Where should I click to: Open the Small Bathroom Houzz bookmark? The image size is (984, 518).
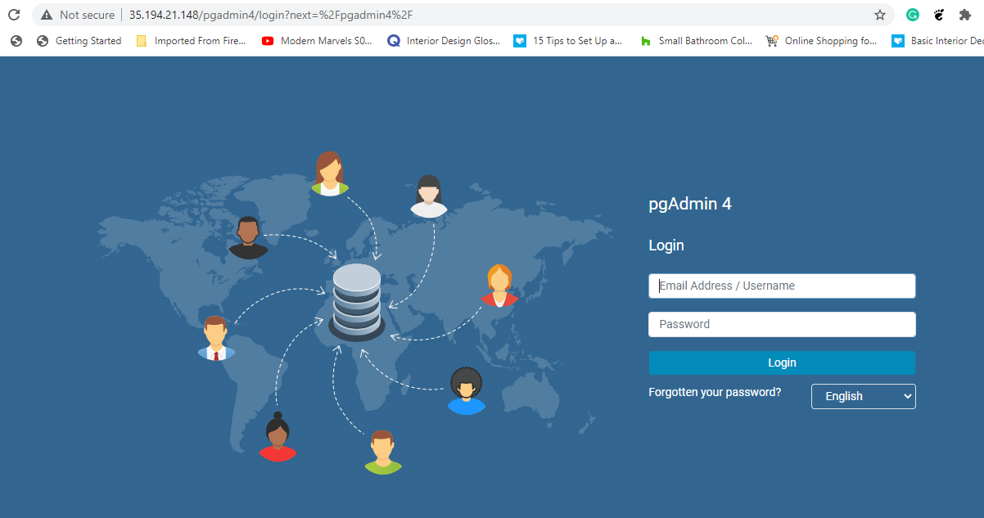pos(696,41)
